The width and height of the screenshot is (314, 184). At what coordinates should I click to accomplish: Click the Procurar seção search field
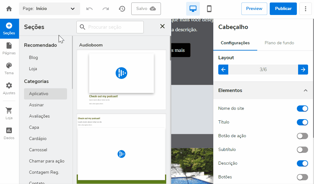pos(110,27)
